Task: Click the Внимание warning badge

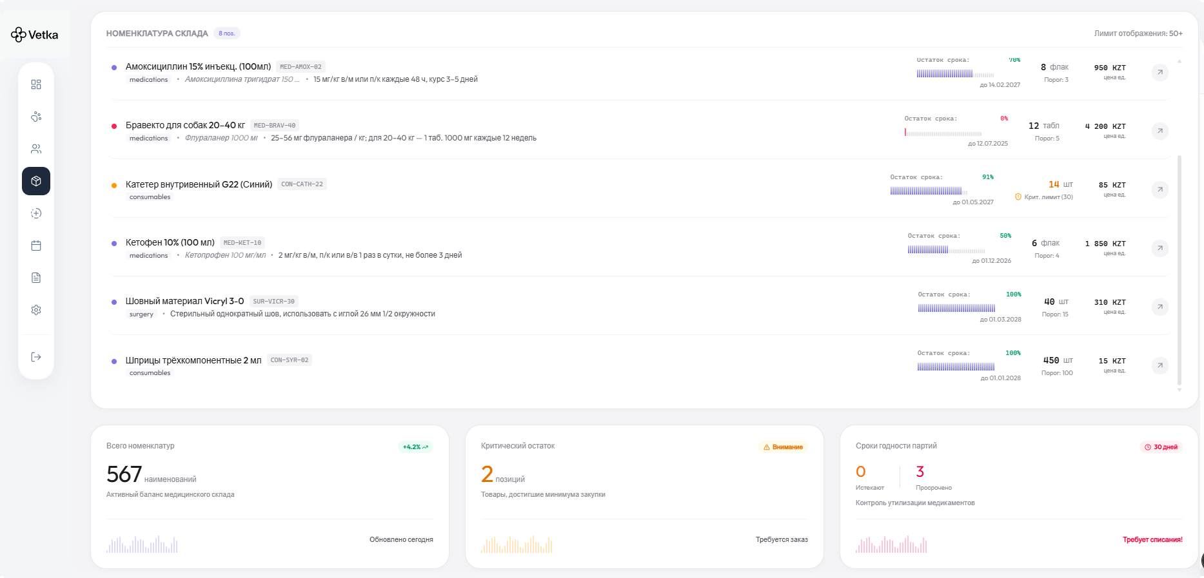Action: [783, 447]
